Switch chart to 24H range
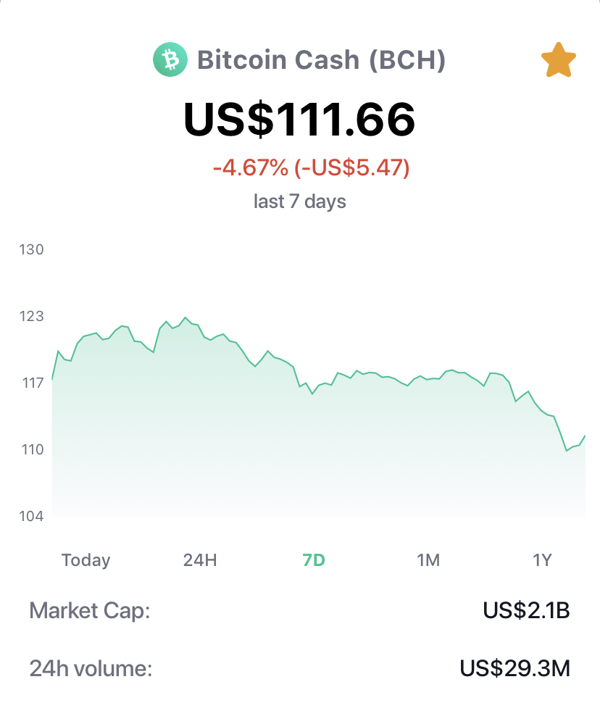Viewport: 600px width, 703px height. coord(200,560)
